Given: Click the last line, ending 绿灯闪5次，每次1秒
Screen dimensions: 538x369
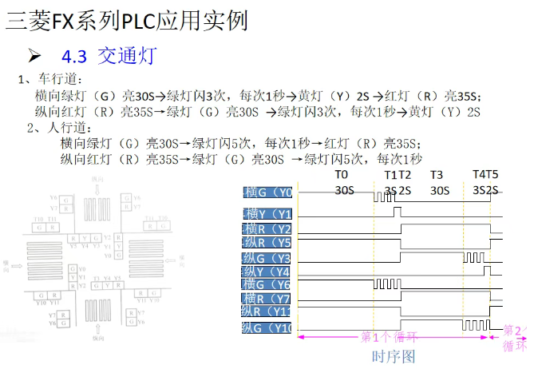Looking at the screenshot, I should tap(241, 159).
